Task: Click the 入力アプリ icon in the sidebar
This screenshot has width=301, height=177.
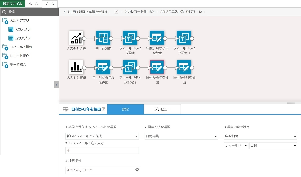Action: [11, 29]
